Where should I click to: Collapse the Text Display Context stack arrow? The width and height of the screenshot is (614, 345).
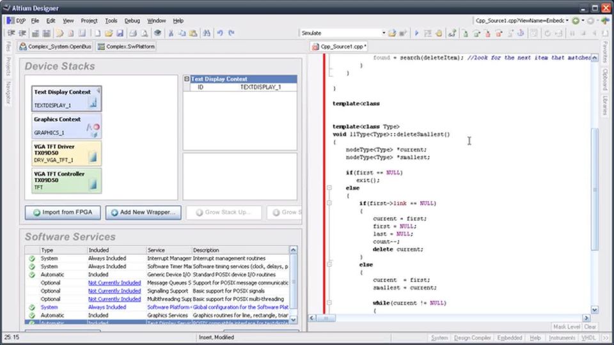pos(98,91)
